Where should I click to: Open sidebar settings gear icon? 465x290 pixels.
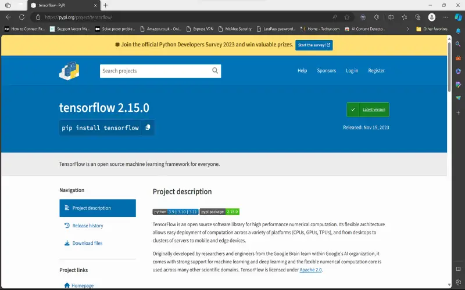[458, 282]
